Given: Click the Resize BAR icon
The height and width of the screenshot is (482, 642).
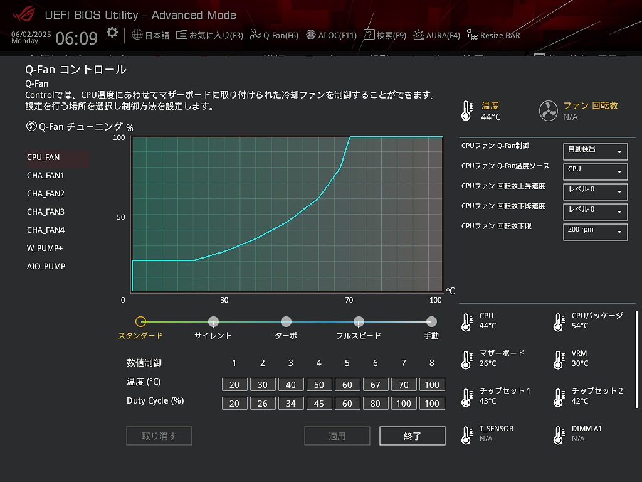Looking at the screenshot, I should [473, 35].
